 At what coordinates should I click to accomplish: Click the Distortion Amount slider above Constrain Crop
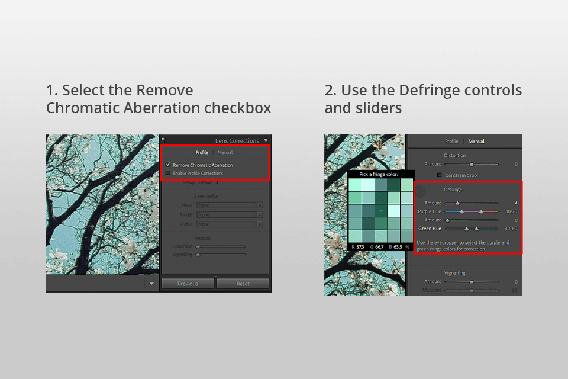[x=472, y=164]
